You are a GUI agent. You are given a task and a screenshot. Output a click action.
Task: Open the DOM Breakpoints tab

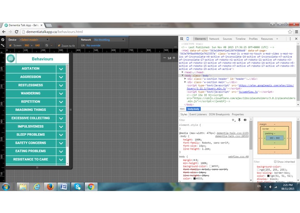pos(219,114)
